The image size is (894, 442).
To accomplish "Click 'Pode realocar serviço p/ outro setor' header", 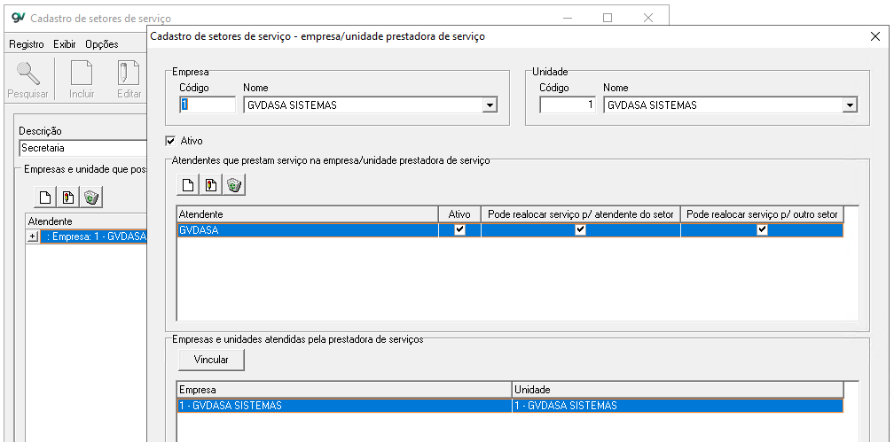I will coord(762,214).
